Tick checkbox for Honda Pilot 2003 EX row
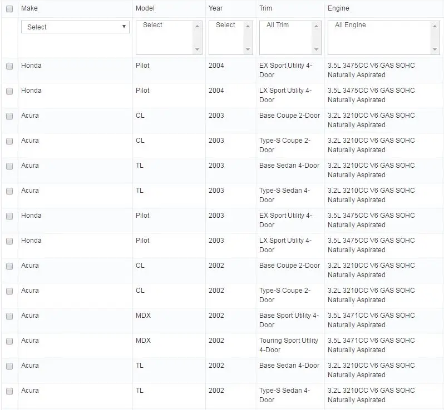 [9, 216]
